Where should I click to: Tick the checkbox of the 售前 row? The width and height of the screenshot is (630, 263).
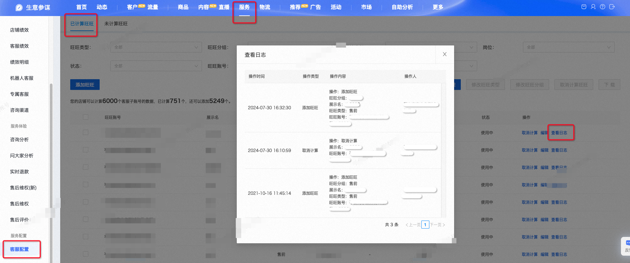86,254
